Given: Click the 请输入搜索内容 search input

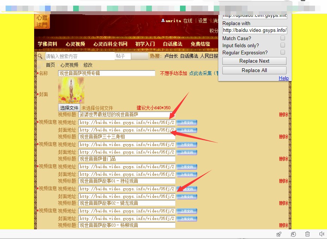Looking at the screenshot, I should click(80, 56).
